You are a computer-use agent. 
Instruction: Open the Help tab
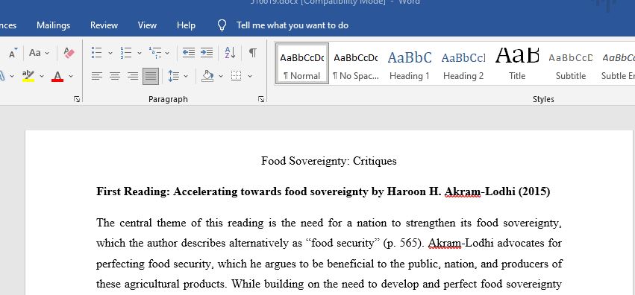coord(186,25)
